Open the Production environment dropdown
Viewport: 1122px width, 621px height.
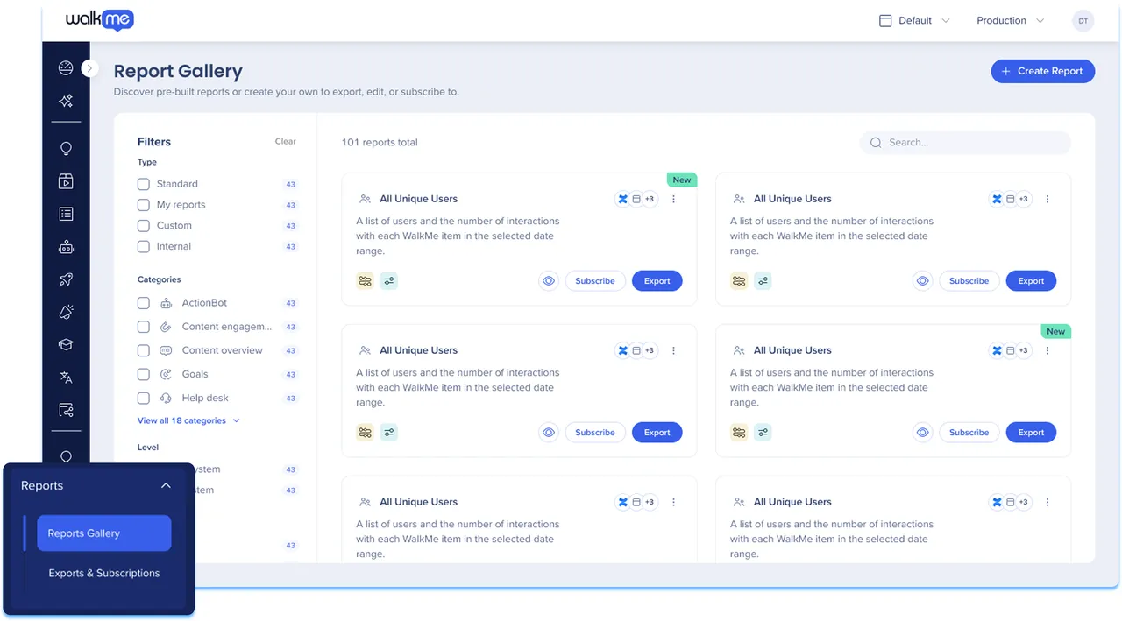1010,20
